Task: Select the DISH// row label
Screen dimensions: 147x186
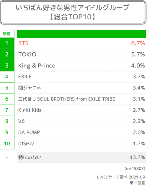Action: 26,144
